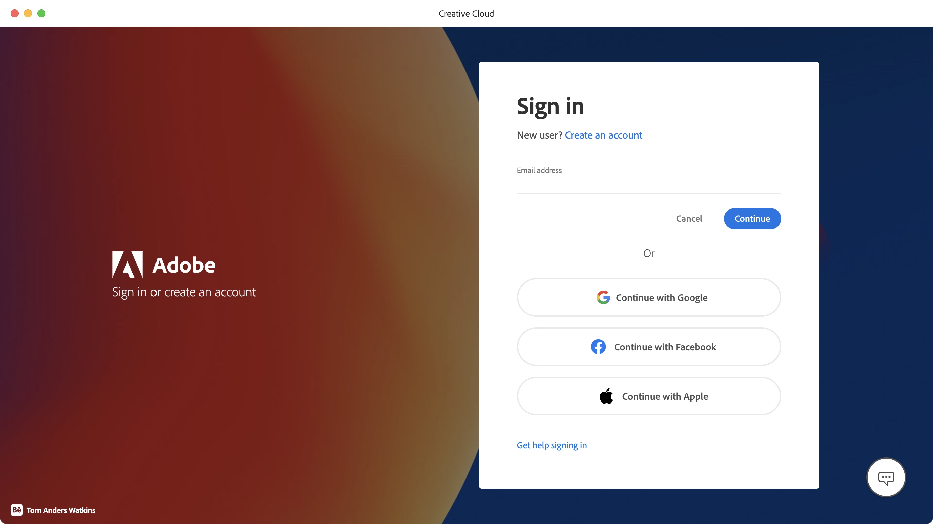Click Create an account link
Viewport: 933px width, 524px height.
coord(603,135)
